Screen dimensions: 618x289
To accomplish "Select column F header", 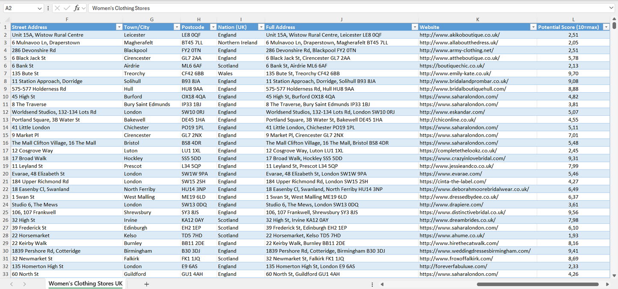I will (x=67, y=19).
